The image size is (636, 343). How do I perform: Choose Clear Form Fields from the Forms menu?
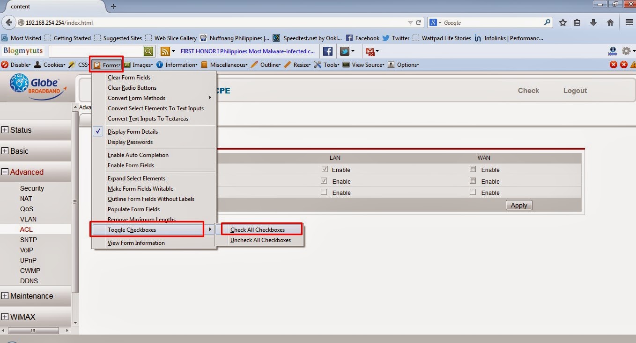[154, 78]
